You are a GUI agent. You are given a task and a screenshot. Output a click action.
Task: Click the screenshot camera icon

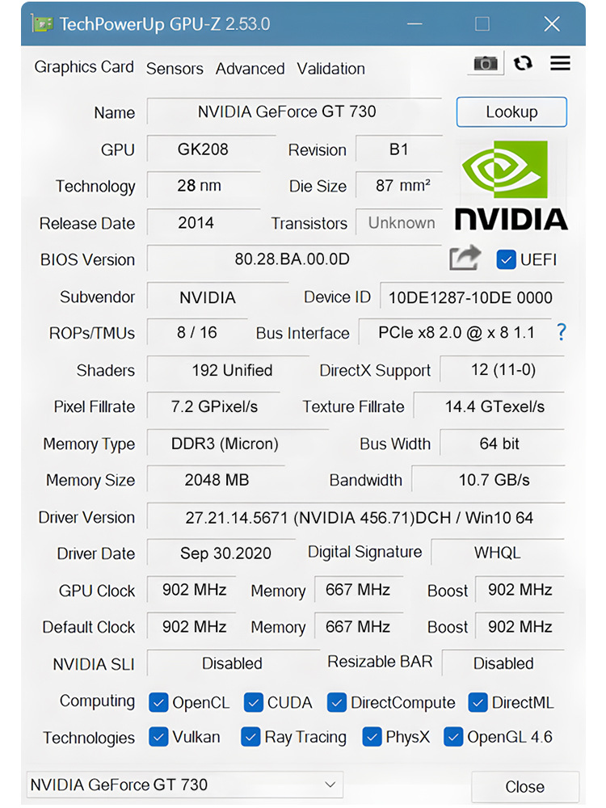click(486, 63)
